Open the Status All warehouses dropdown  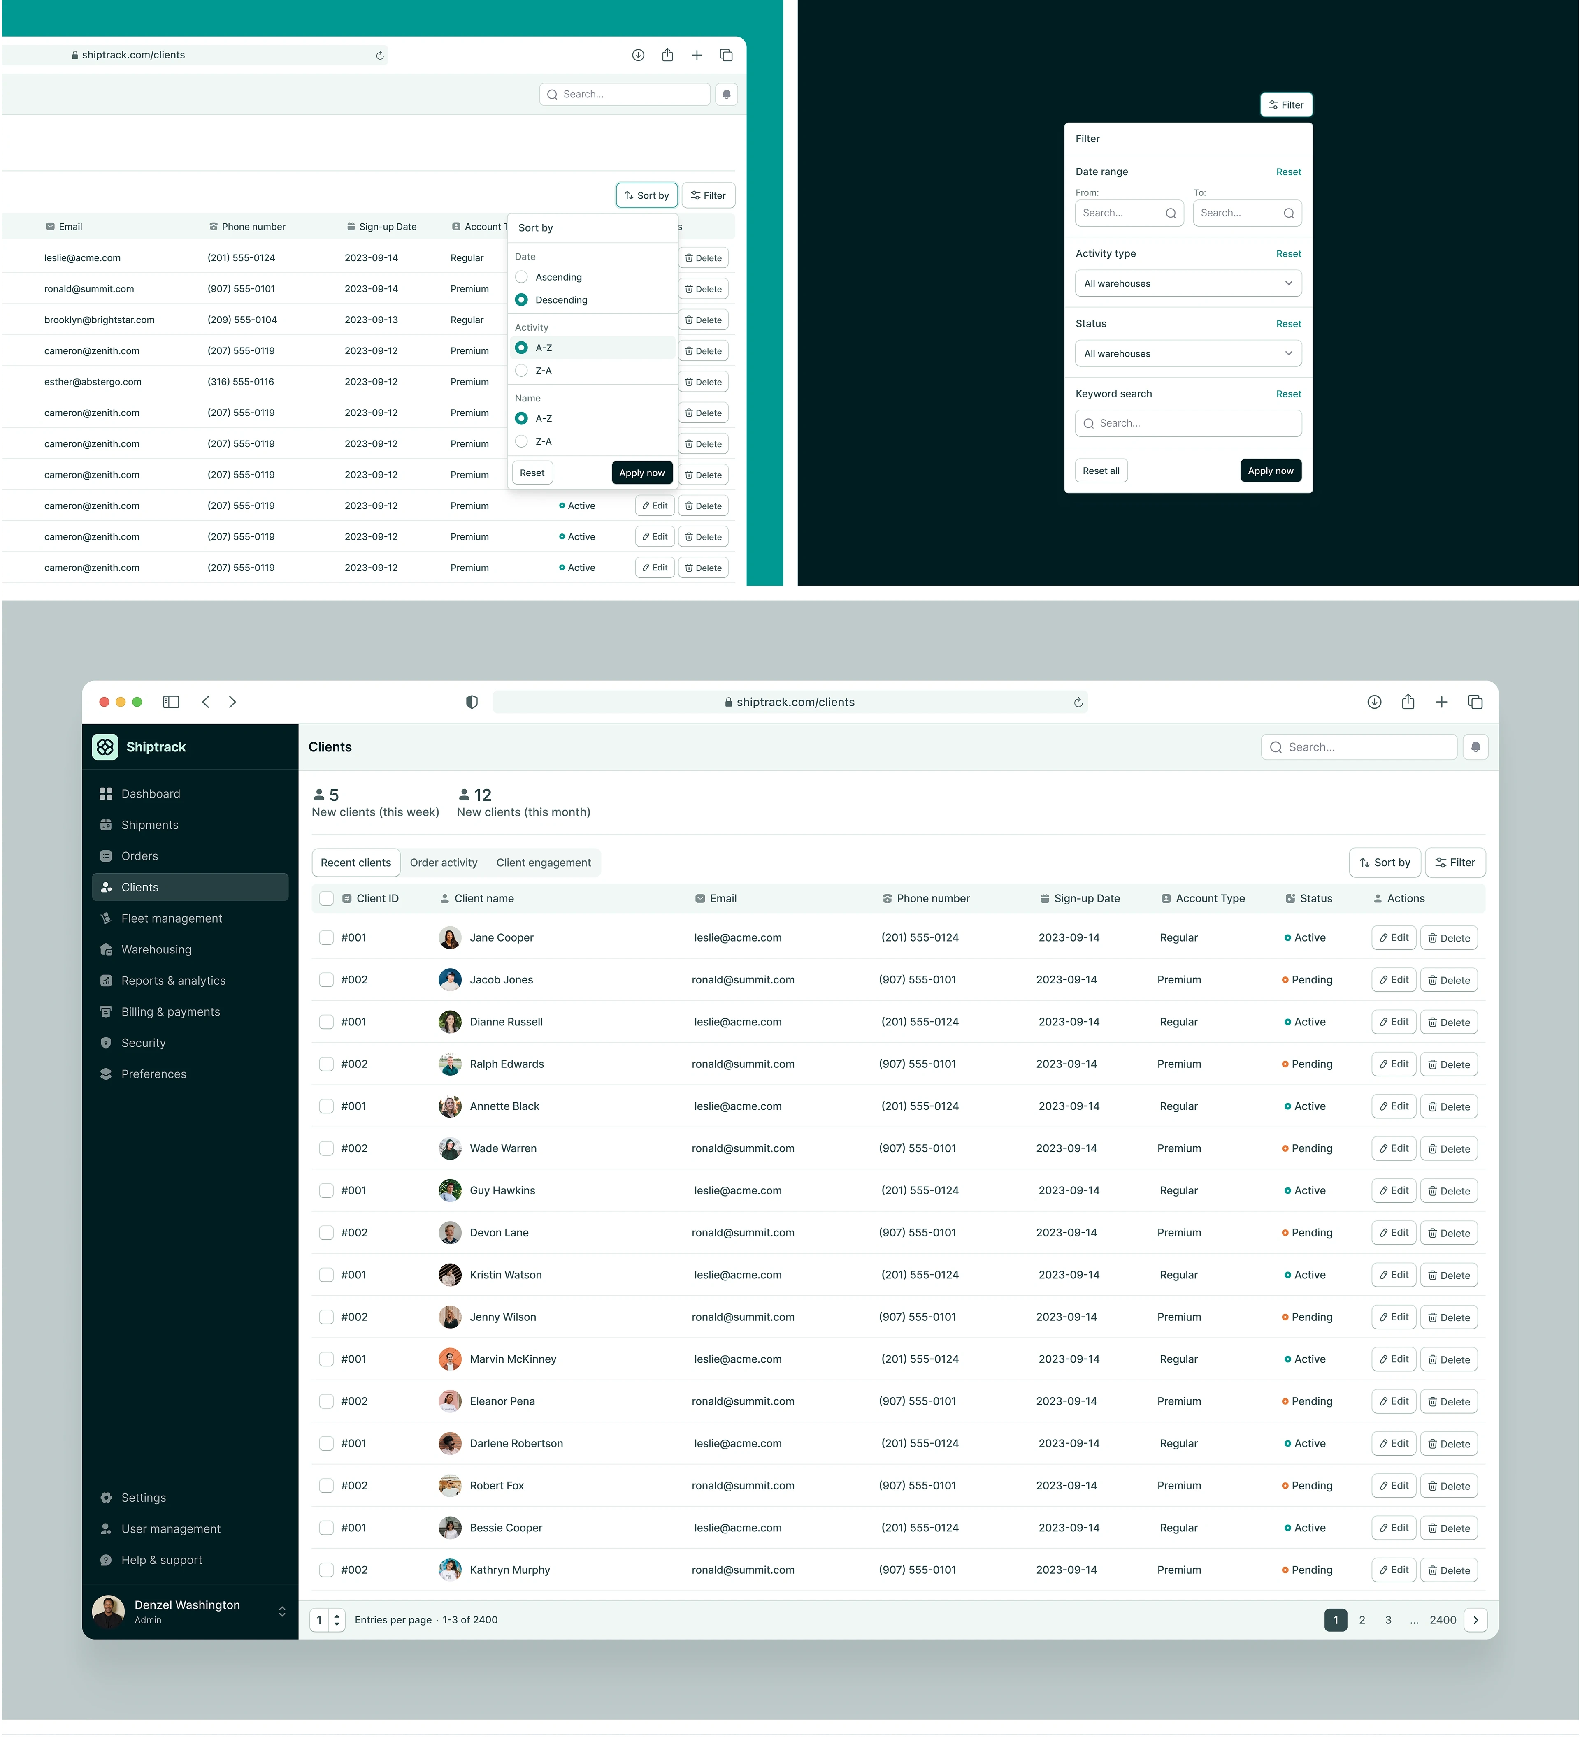(1188, 353)
